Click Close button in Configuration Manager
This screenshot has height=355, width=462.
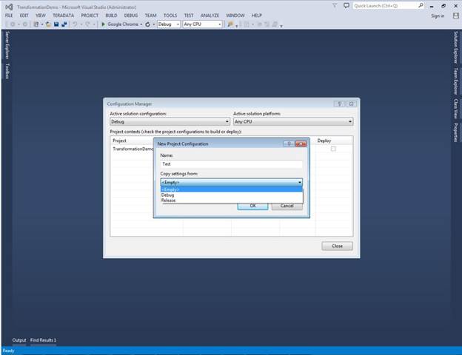(x=337, y=246)
